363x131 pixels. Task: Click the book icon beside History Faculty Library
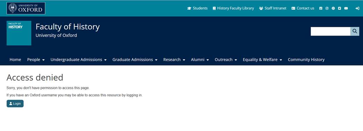pos(214,8)
